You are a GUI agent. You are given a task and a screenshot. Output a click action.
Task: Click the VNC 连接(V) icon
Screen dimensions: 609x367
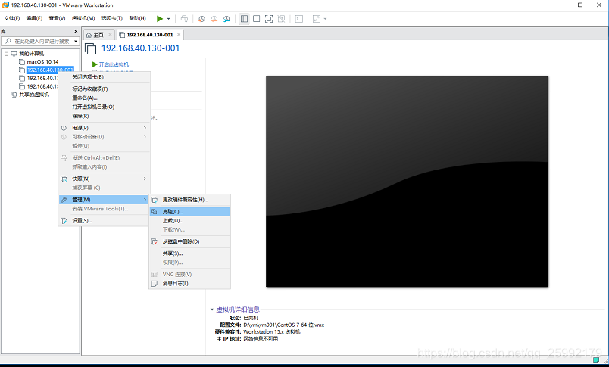click(x=155, y=274)
